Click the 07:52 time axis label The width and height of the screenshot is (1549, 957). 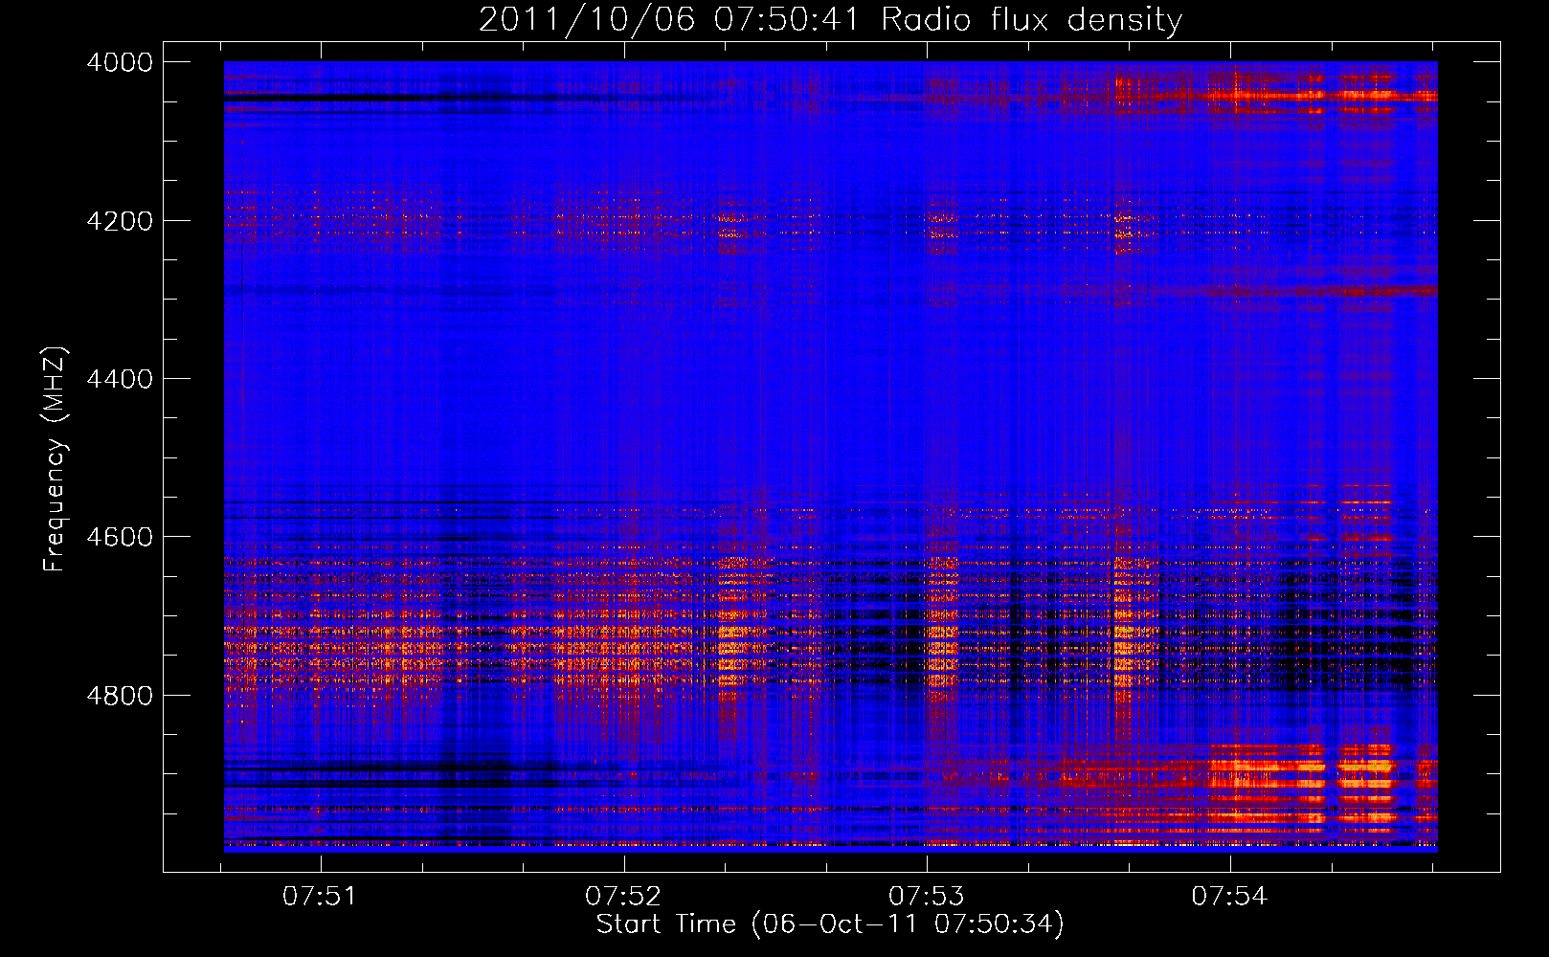pos(623,896)
